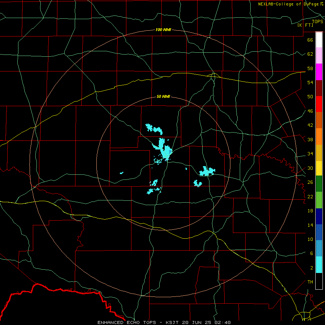
Task: Click the dark green legend swatch
Action: pos(319,184)
